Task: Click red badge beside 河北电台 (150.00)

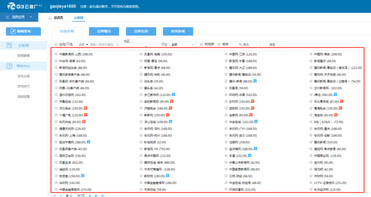Action: 85,108
